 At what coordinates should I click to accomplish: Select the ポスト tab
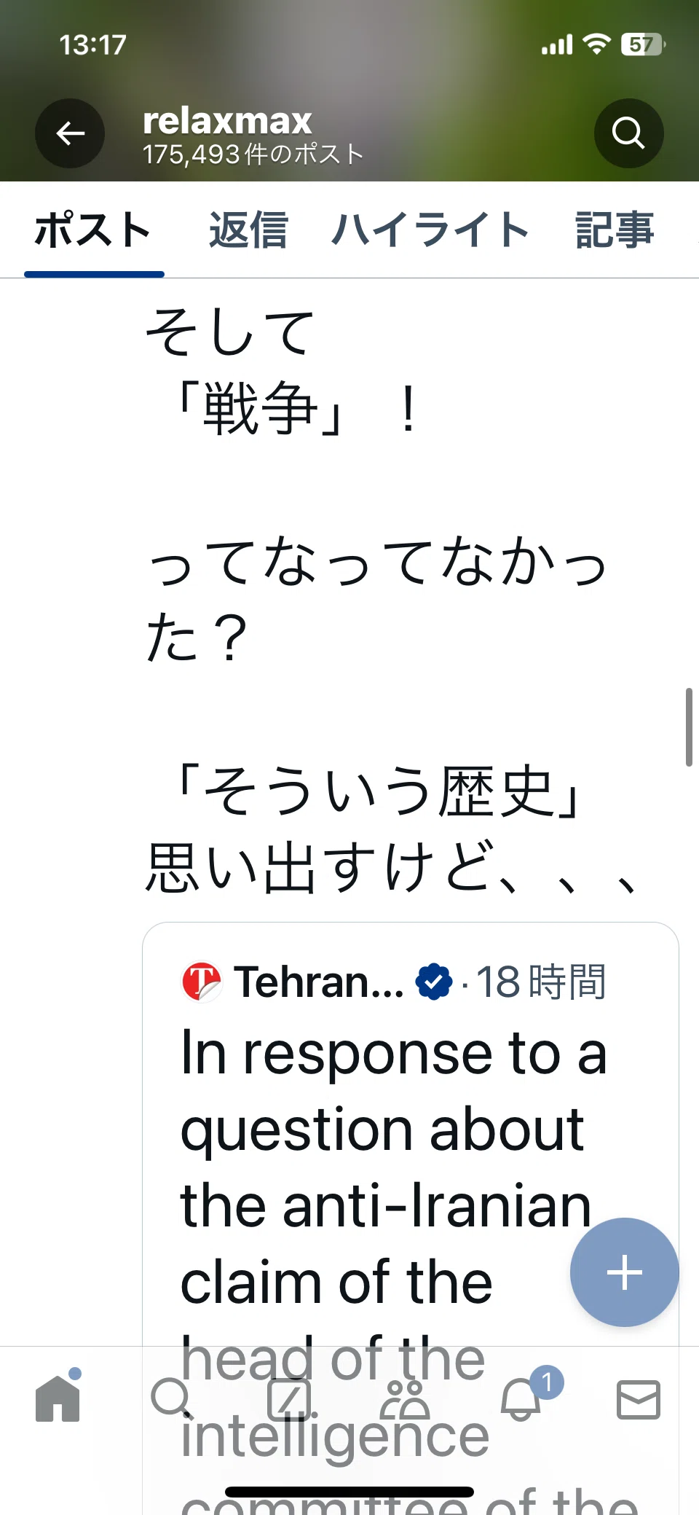pyautogui.click(x=93, y=230)
